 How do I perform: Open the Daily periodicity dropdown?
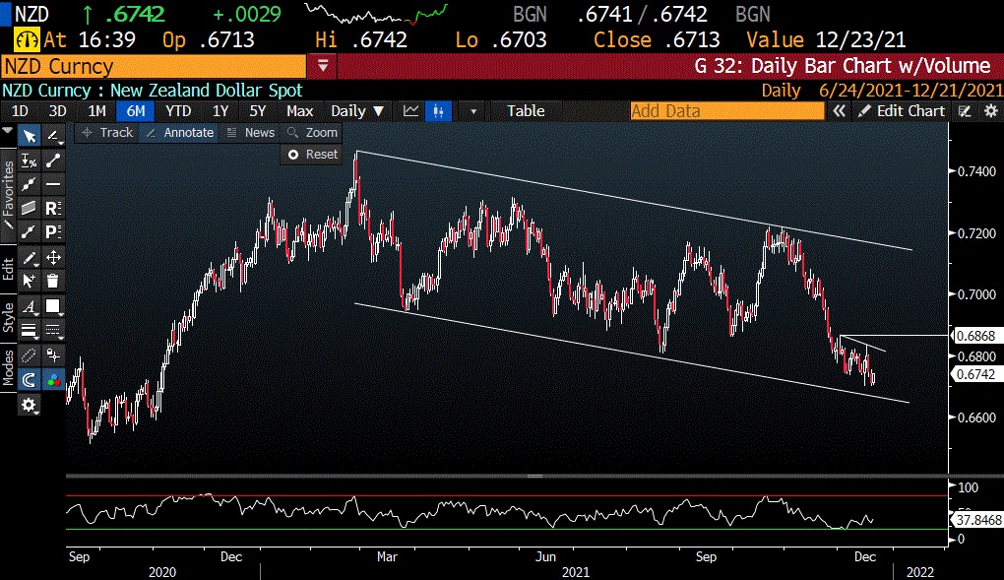point(356,111)
